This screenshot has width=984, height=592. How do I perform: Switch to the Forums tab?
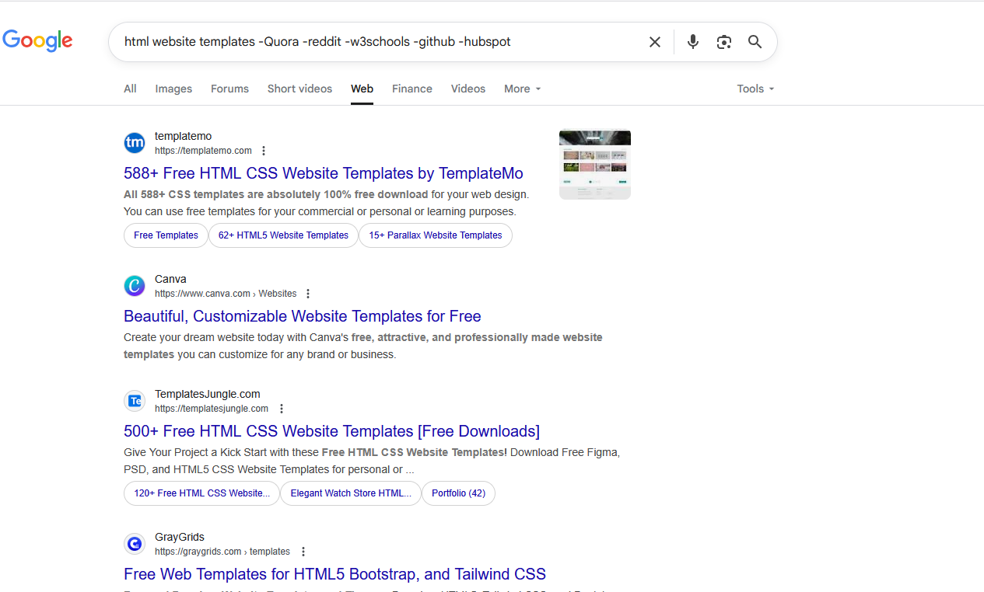click(229, 89)
